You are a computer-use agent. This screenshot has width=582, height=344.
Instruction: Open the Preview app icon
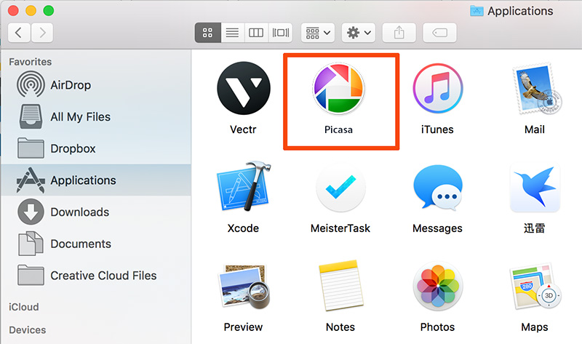point(244,286)
